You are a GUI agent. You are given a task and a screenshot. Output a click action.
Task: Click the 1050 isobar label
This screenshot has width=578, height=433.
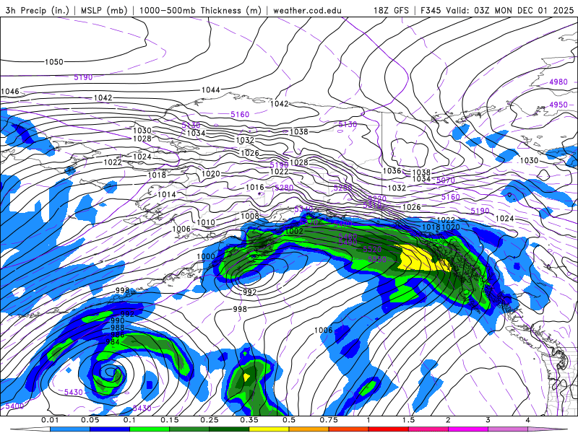click(x=54, y=62)
